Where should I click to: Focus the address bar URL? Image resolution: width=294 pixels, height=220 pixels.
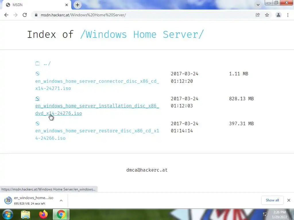(83, 15)
